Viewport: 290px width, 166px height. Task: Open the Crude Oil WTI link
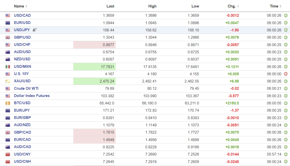pos(26,89)
